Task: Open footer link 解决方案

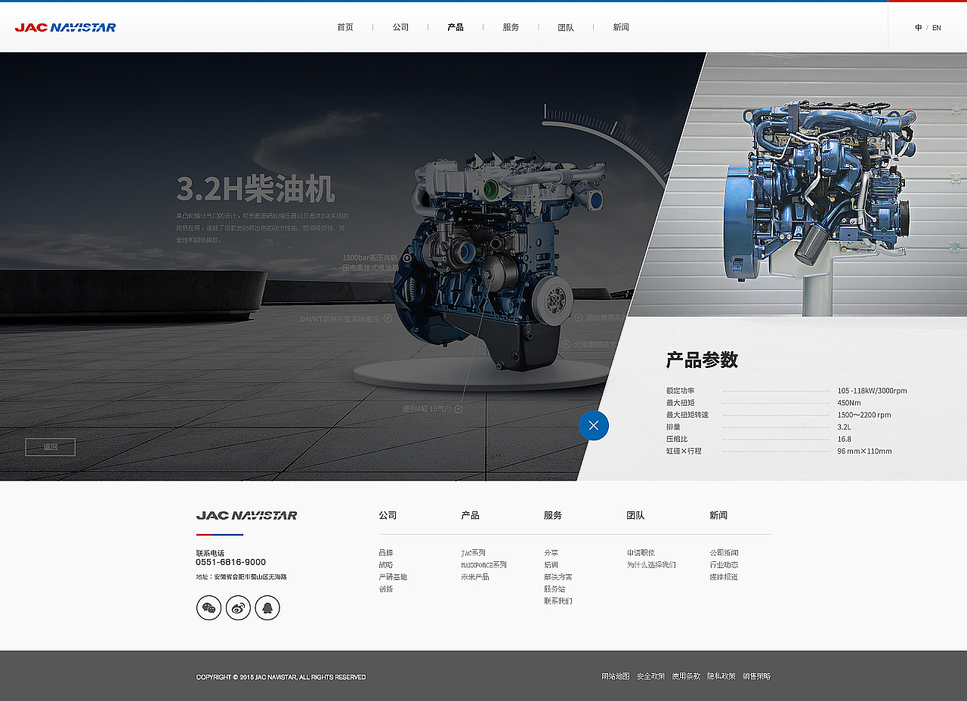Action: click(558, 577)
